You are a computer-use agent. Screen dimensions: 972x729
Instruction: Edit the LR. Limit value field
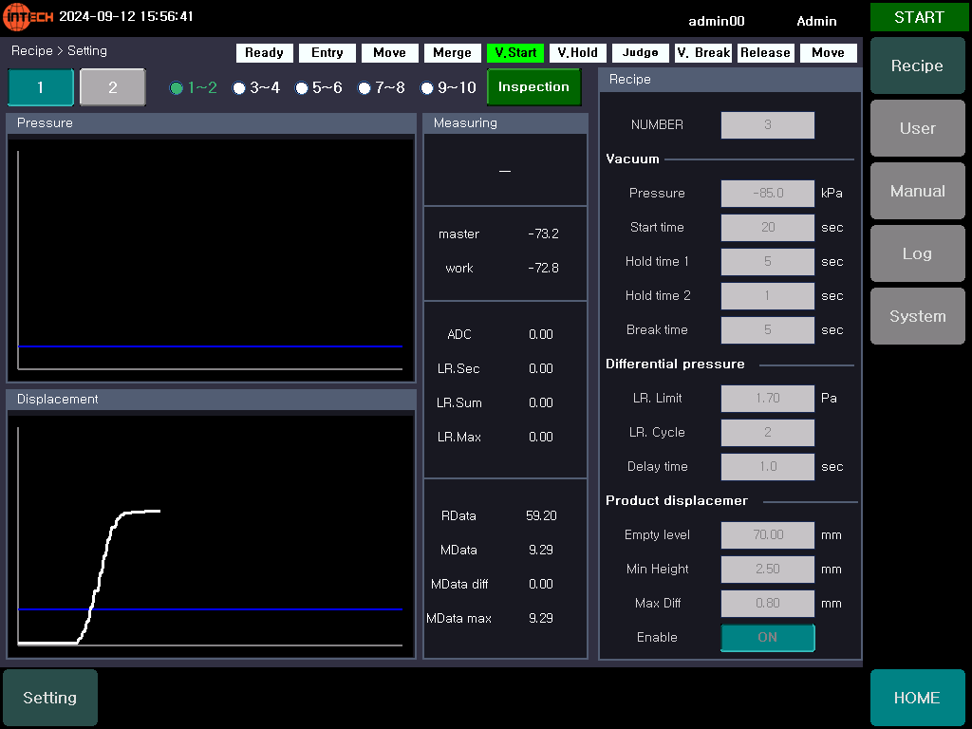(x=767, y=399)
